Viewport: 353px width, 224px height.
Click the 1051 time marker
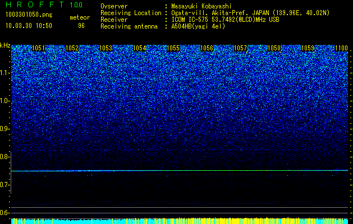pyautogui.click(x=39, y=48)
